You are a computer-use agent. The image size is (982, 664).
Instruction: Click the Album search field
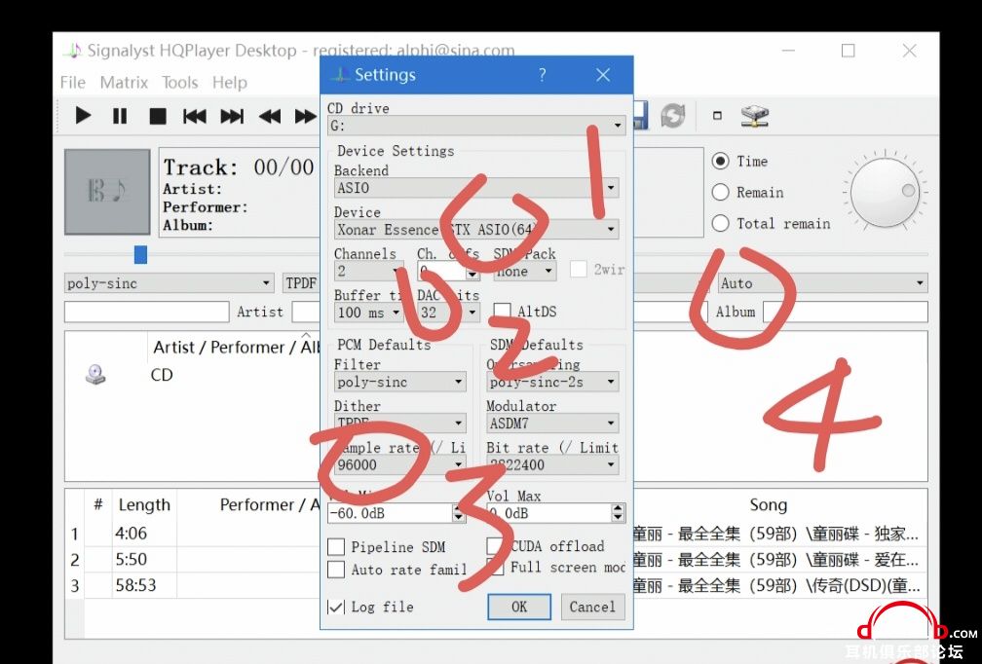click(x=845, y=312)
